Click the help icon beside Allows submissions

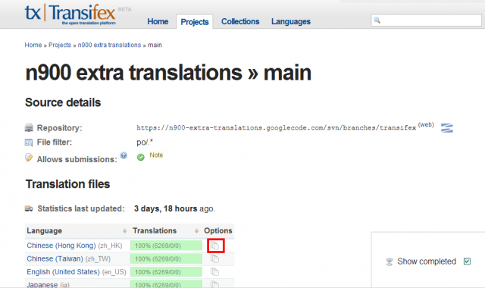point(124,155)
